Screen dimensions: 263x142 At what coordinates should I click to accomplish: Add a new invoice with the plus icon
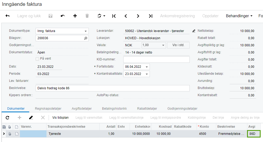pyautogui.click(x=75, y=16)
